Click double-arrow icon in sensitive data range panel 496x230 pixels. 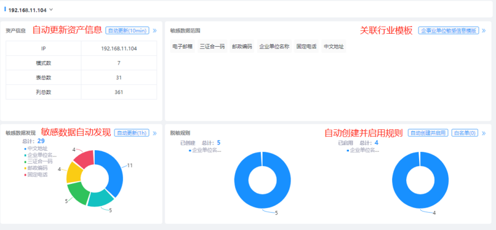click(484, 30)
